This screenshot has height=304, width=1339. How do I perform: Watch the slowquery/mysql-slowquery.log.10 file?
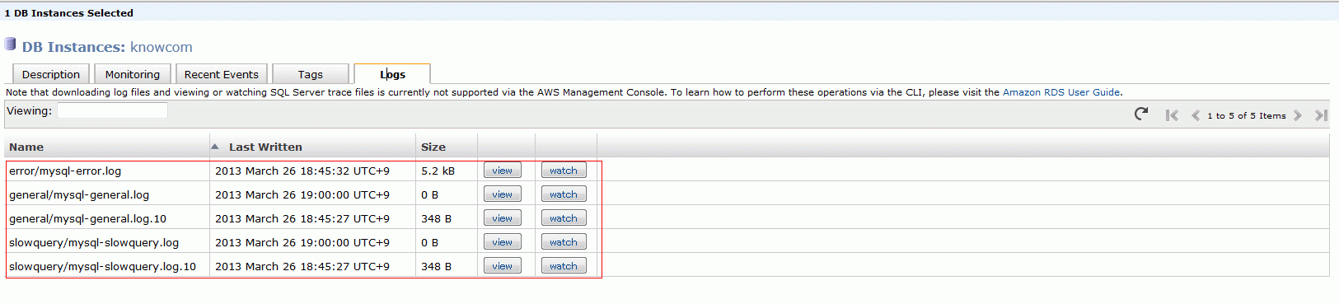click(564, 266)
